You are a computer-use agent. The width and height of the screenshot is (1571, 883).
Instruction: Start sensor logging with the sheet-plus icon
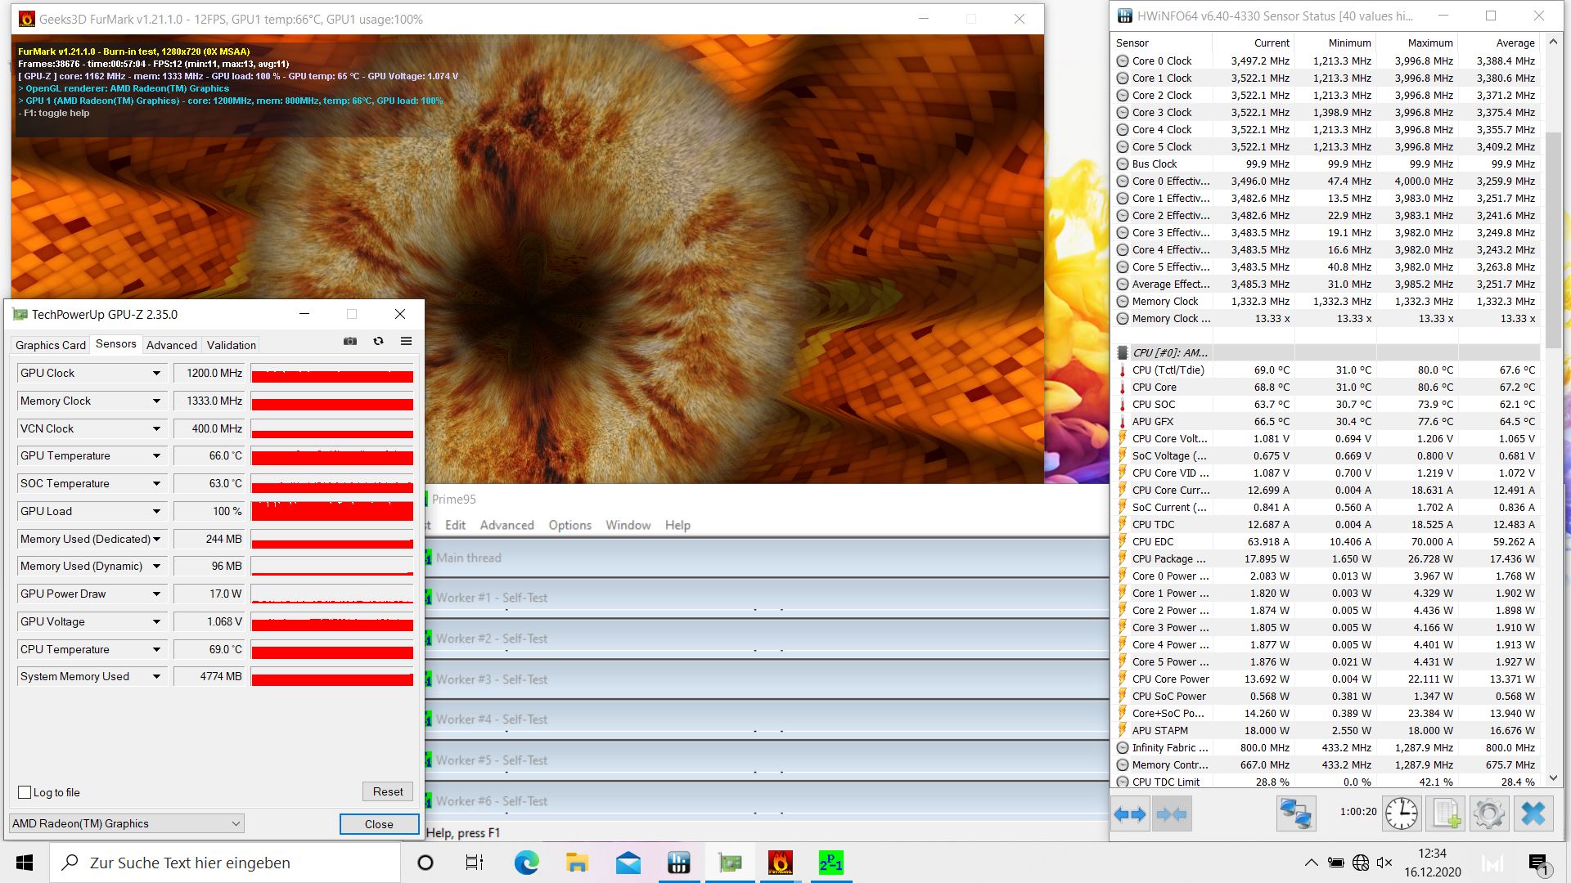tap(1445, 814)
